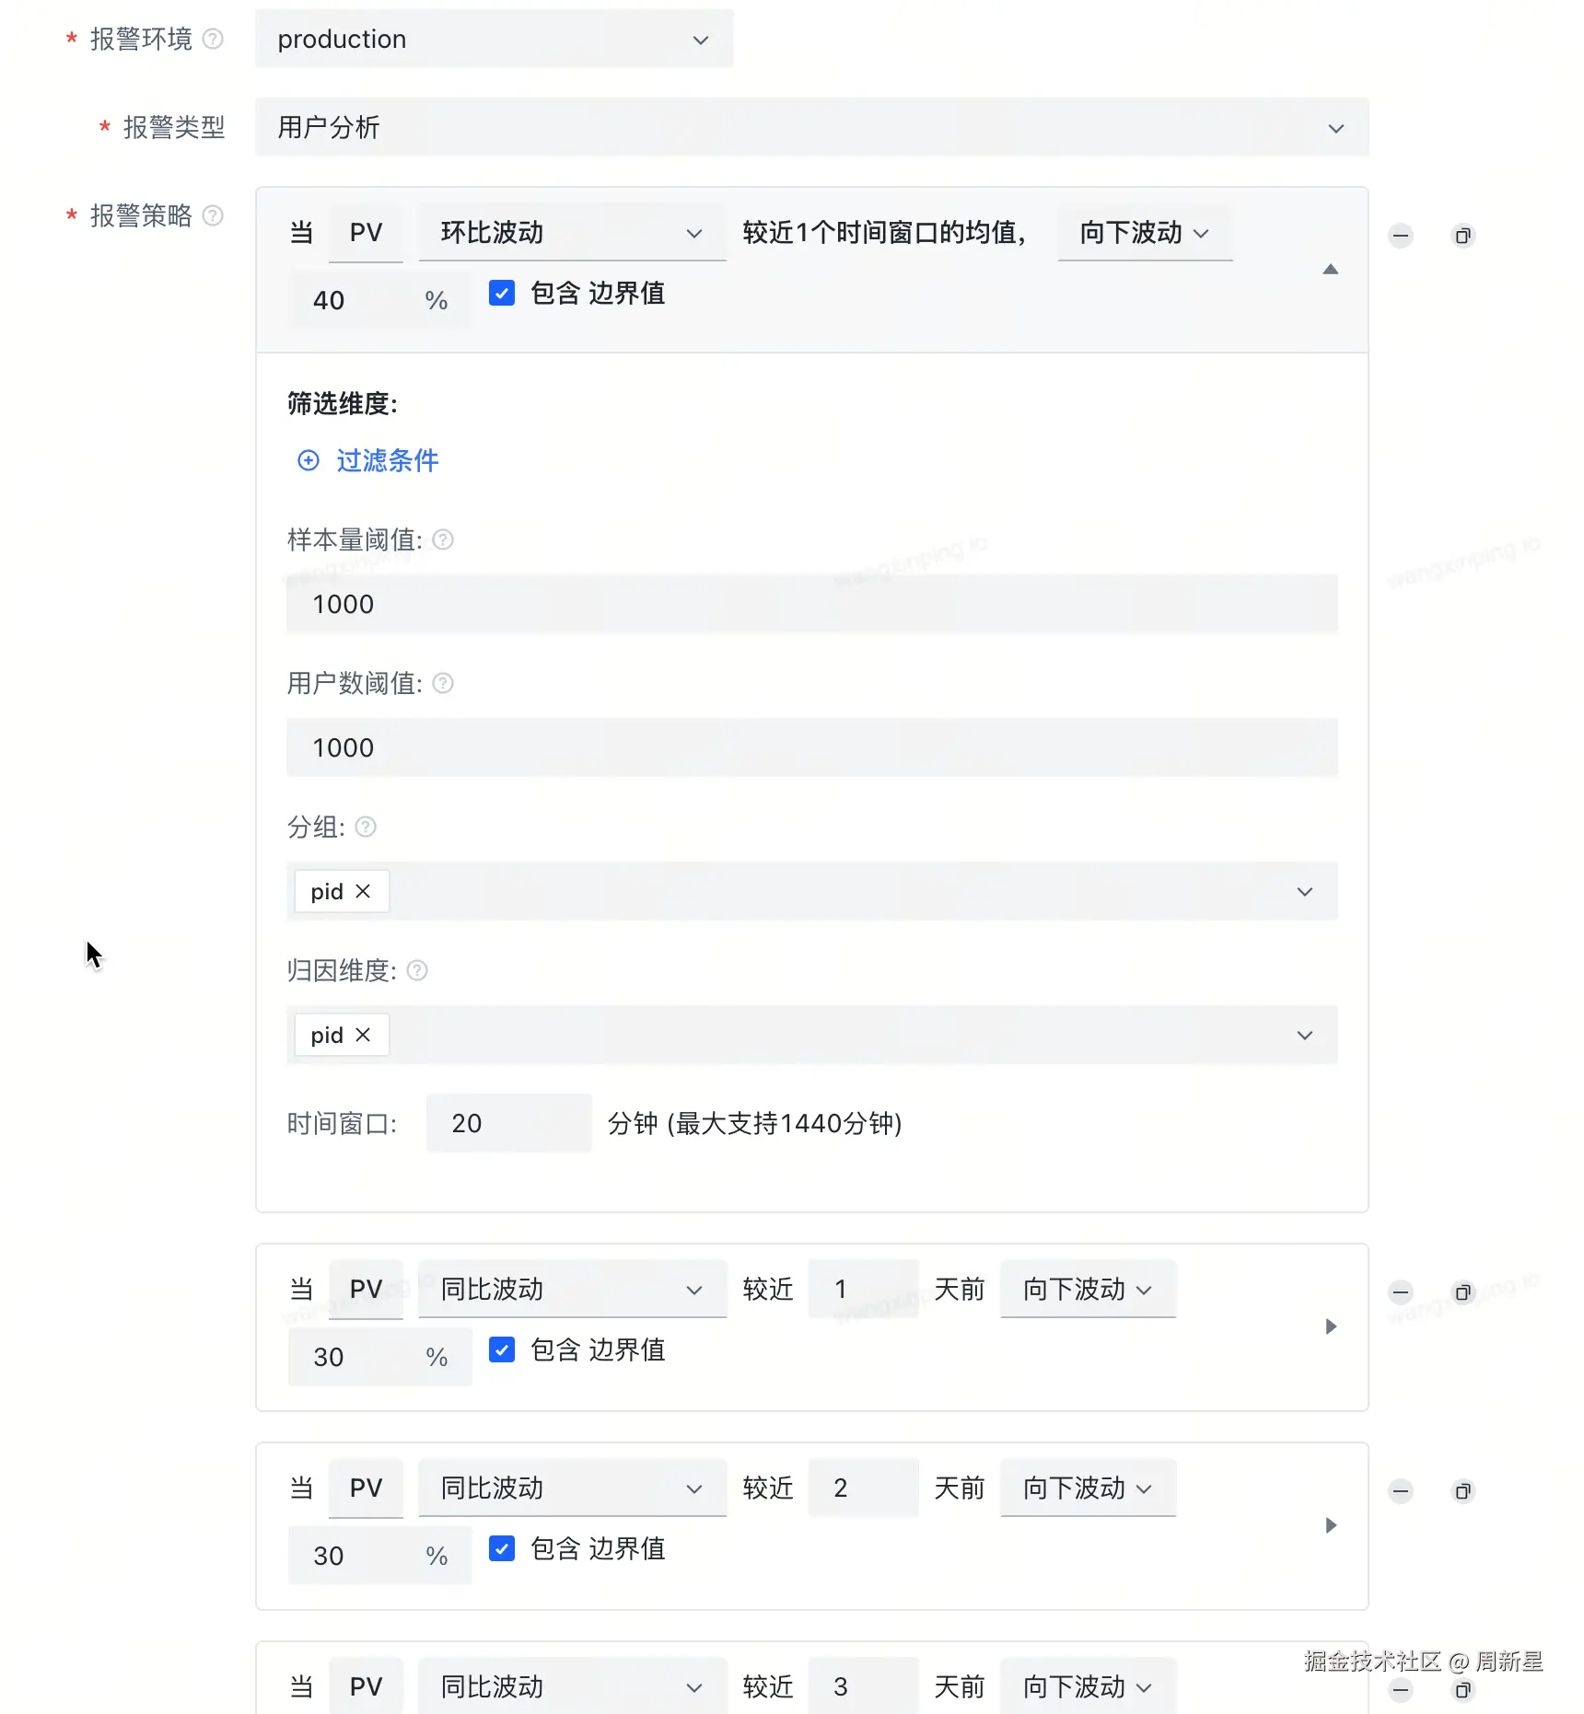Open the 向下波动 dropdown in first strategy

point(1144,233)
